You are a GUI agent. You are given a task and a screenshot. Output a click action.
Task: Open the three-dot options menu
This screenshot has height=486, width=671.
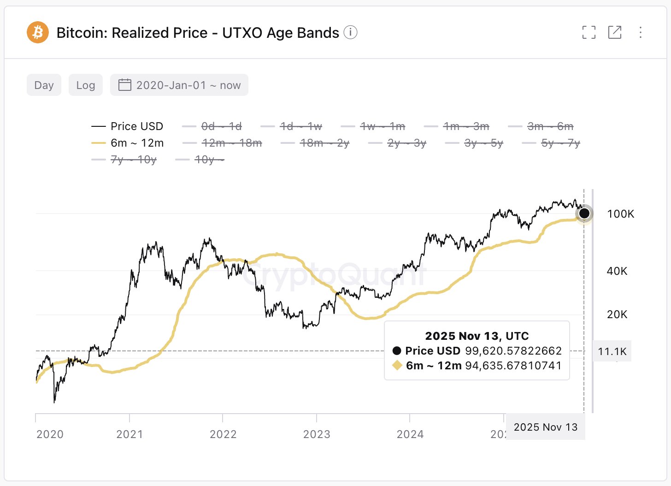tap(641, 32)
